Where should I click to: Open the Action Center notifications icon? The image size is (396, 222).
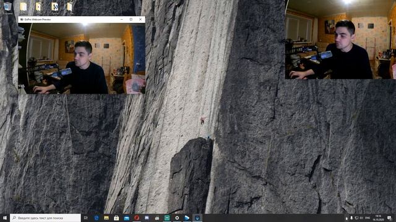[x=389, y=218]
